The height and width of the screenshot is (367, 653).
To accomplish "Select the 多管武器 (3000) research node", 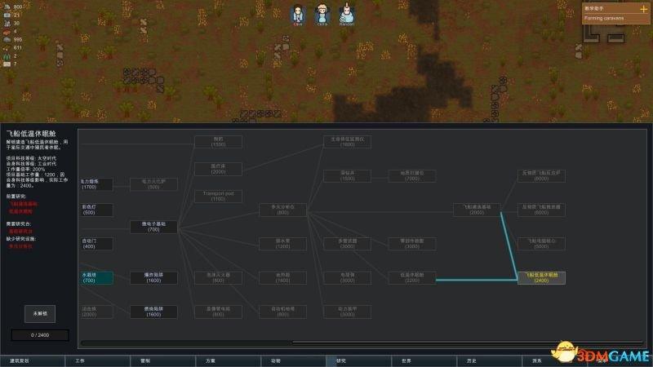I will [348, 244].
